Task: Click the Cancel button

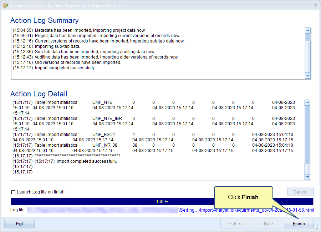Action: click(x=300, y=192)
